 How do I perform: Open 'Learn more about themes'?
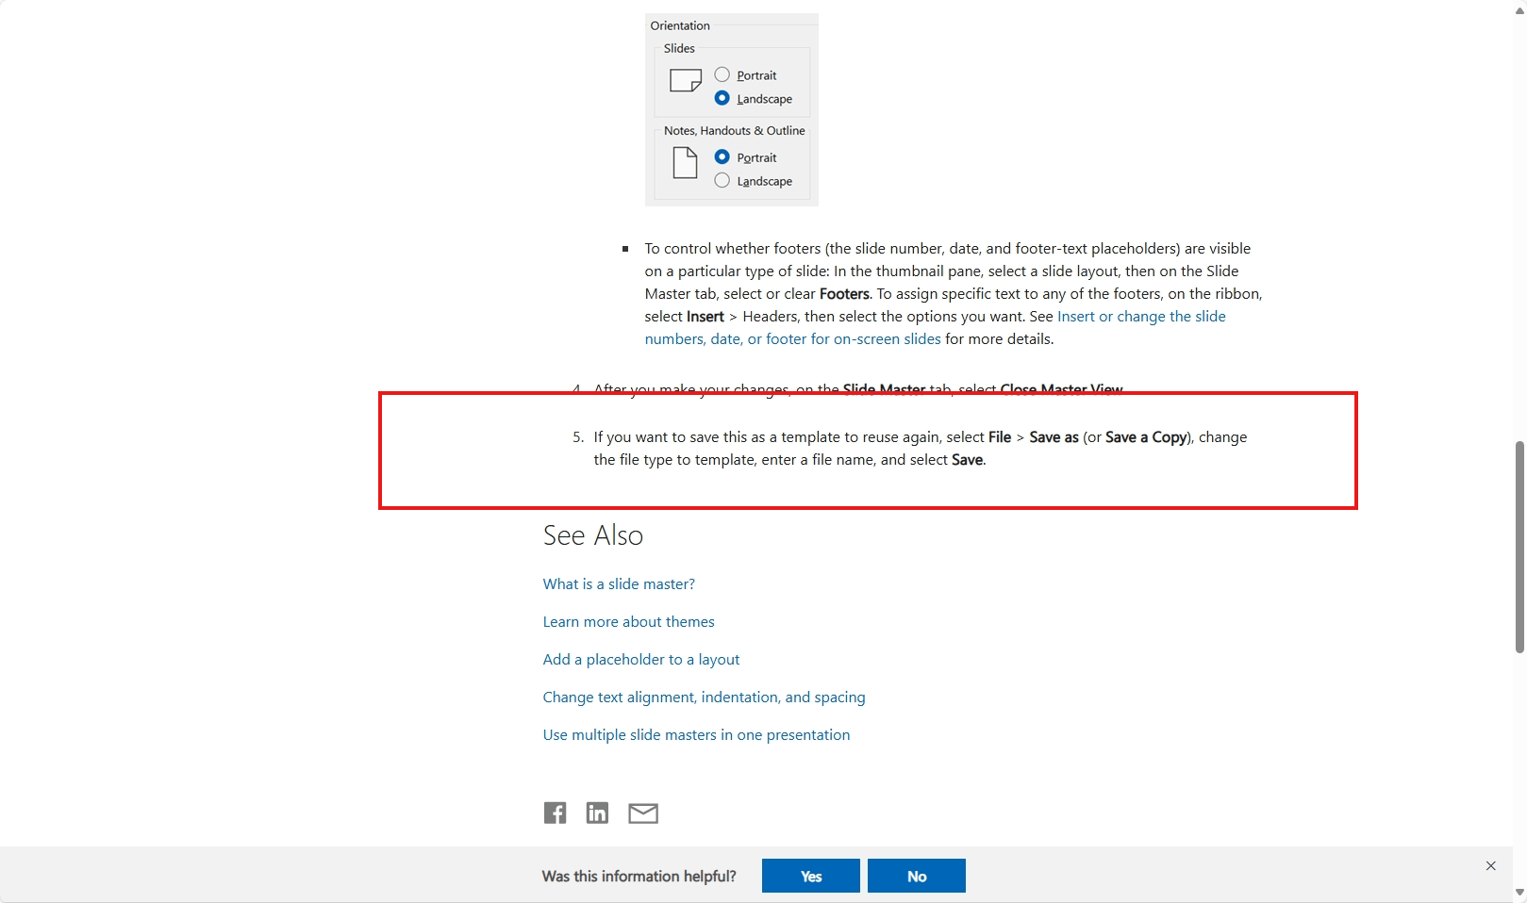click(x=628, y=621)
